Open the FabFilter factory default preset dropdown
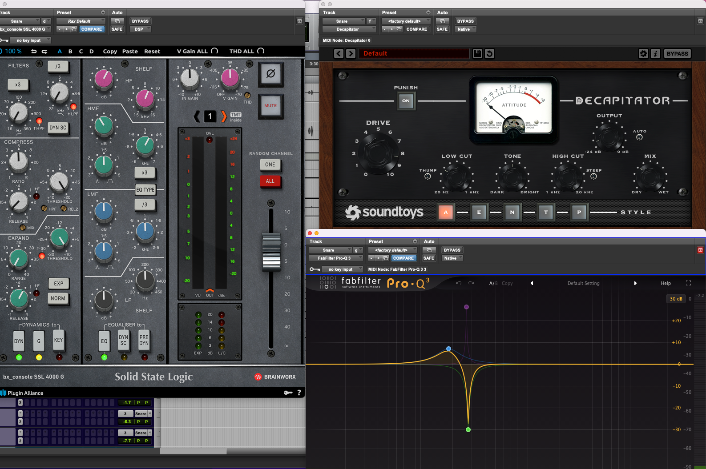706x469 pixels. click(393, 250)
